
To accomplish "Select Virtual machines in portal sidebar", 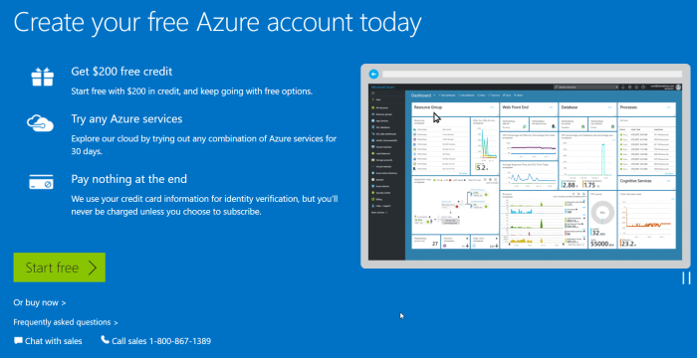I will [x=381, y=147].
